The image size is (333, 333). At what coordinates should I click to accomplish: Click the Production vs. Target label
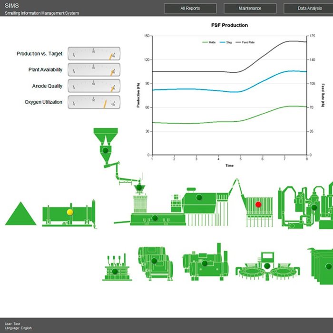[39, 54]
